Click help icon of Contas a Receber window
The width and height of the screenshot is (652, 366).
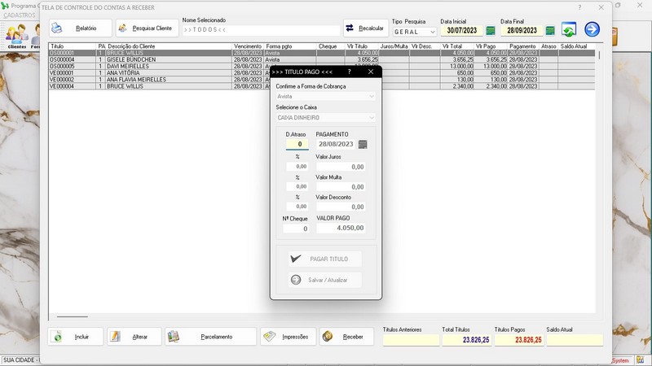(579, 7)
